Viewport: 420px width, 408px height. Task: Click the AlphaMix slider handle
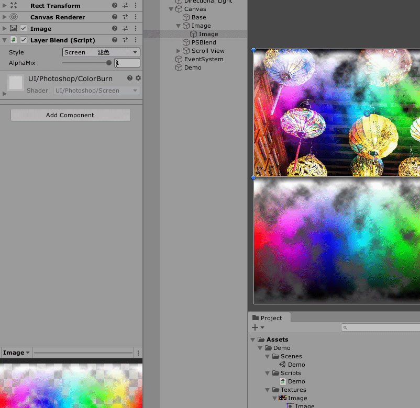pos(109,63)
